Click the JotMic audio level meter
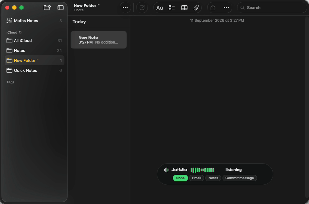309x204 pixels. click(202, 170)
